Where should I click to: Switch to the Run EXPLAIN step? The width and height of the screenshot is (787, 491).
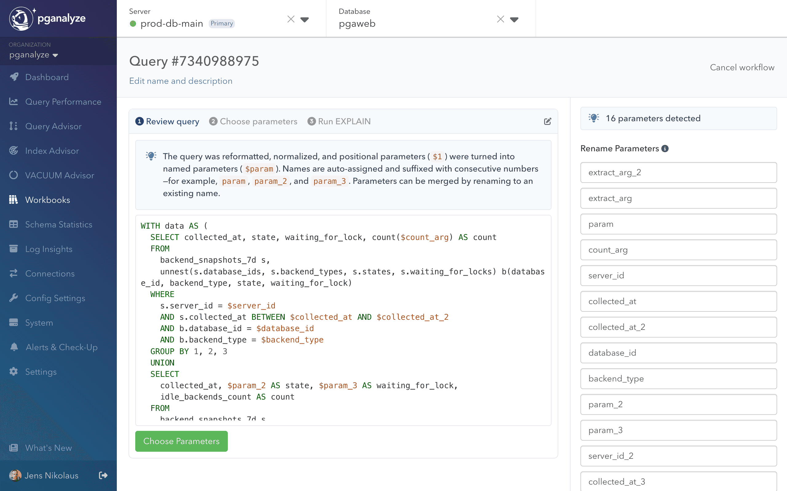coord(339,122)
